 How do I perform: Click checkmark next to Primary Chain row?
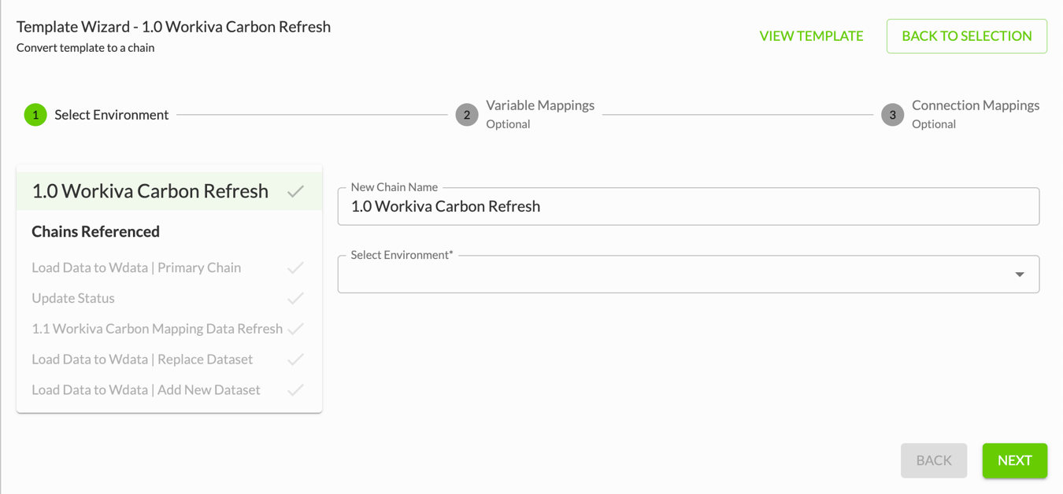(296, 268)
